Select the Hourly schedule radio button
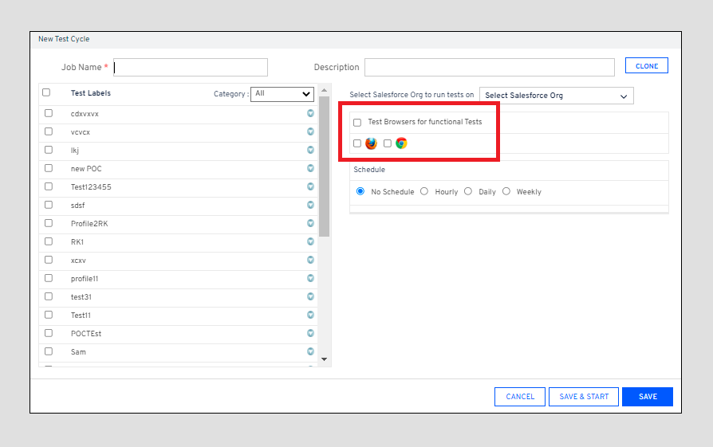713x447 pixels. (x=424, y=191)
